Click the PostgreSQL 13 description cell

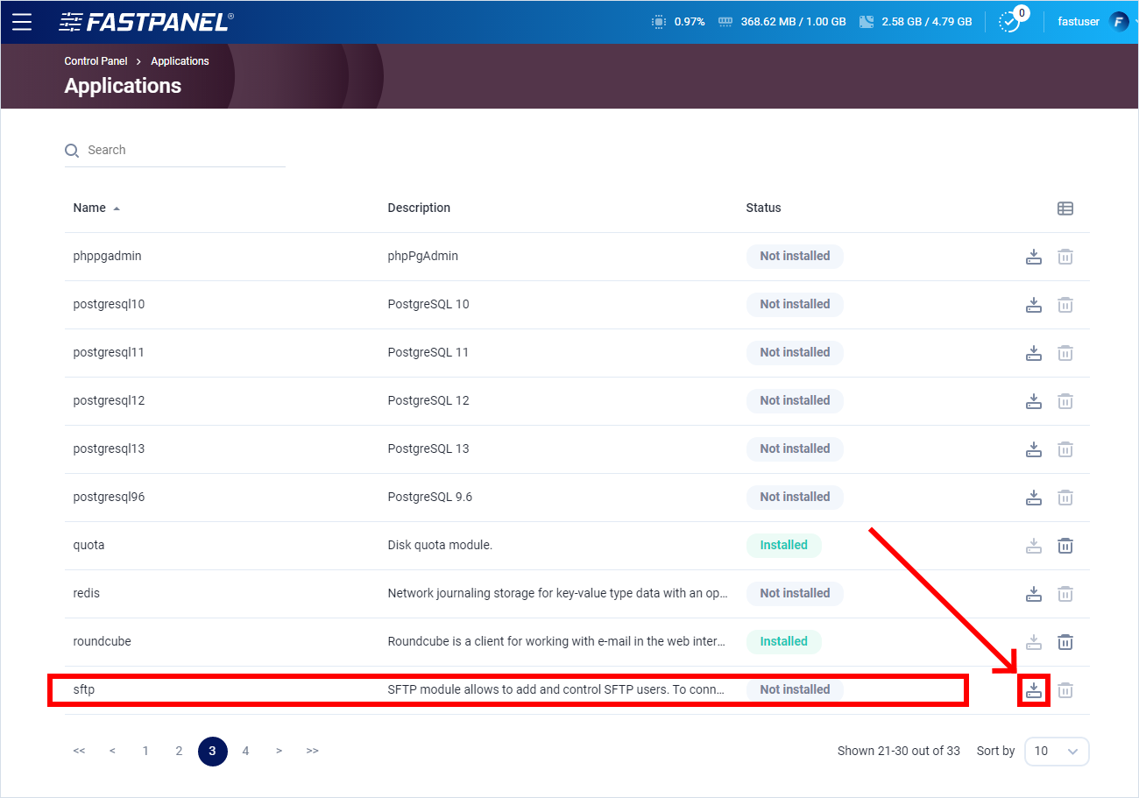tap(428, 449)
